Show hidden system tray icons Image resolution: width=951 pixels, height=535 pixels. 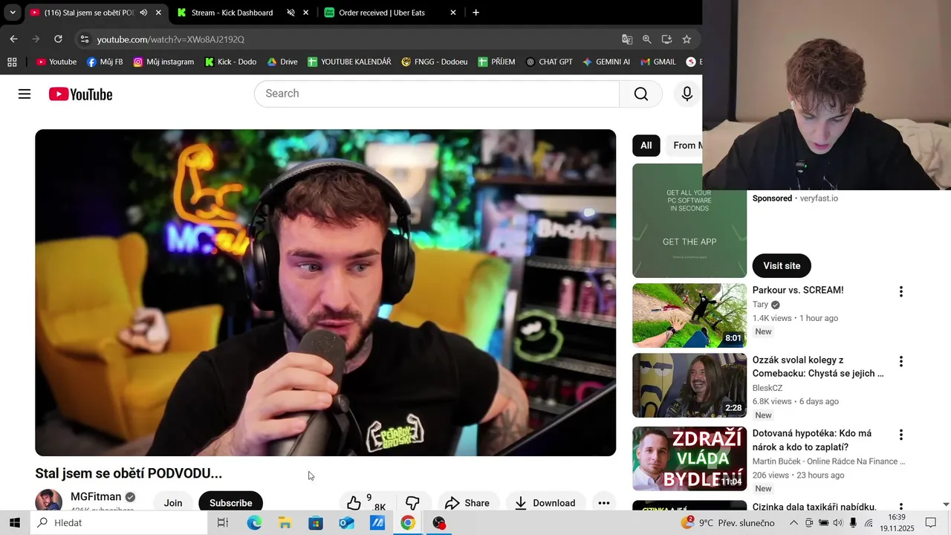click(793, 523)
